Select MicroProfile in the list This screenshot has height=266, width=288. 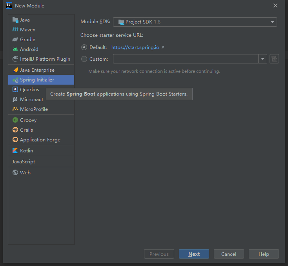coord(41,109)
